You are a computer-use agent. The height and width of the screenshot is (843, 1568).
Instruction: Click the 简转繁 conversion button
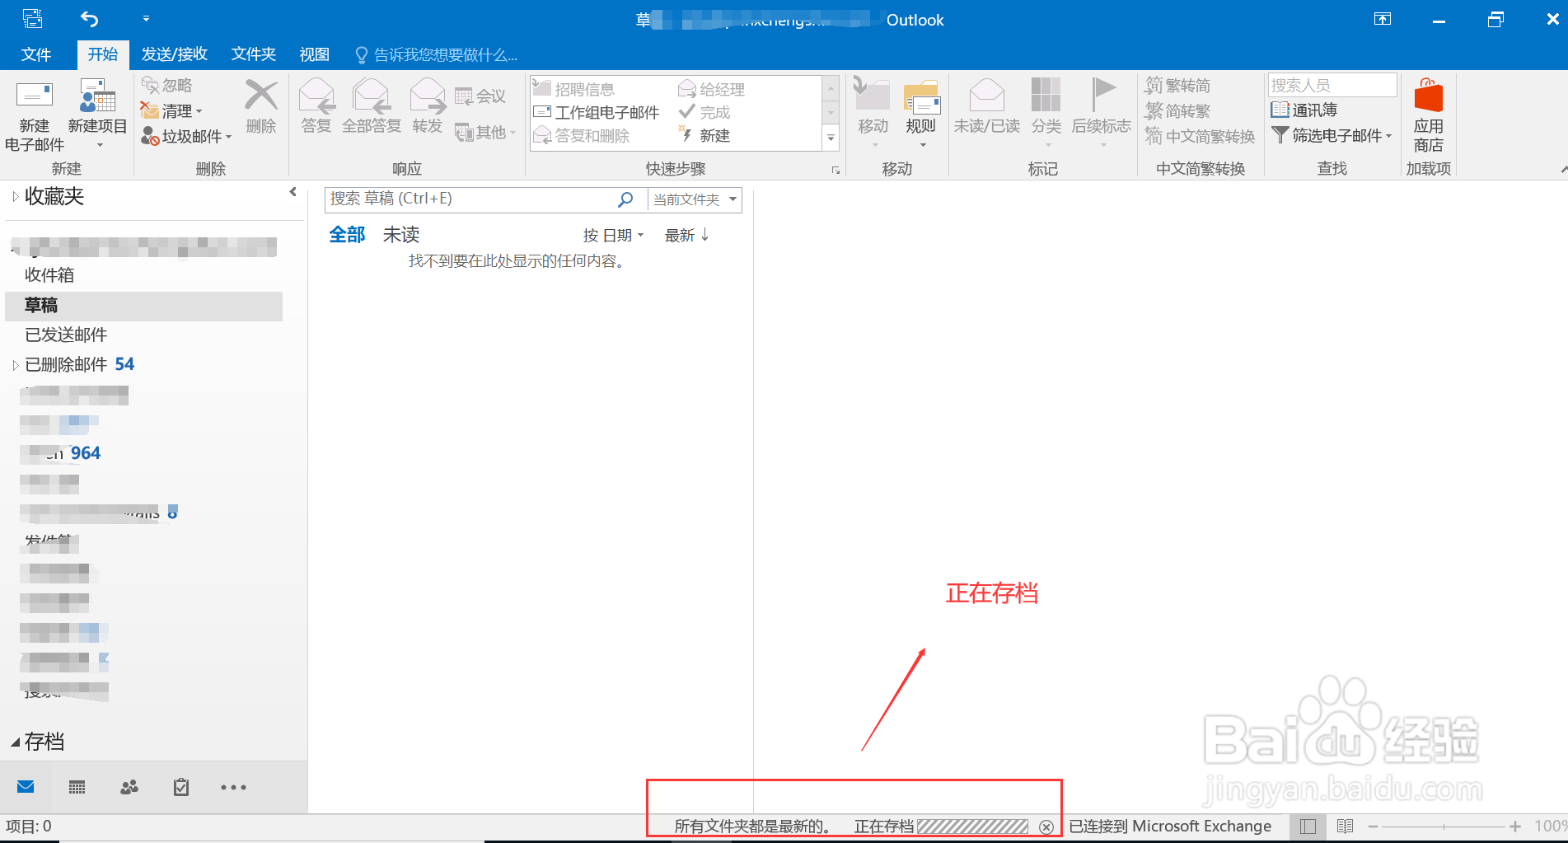1178,110
